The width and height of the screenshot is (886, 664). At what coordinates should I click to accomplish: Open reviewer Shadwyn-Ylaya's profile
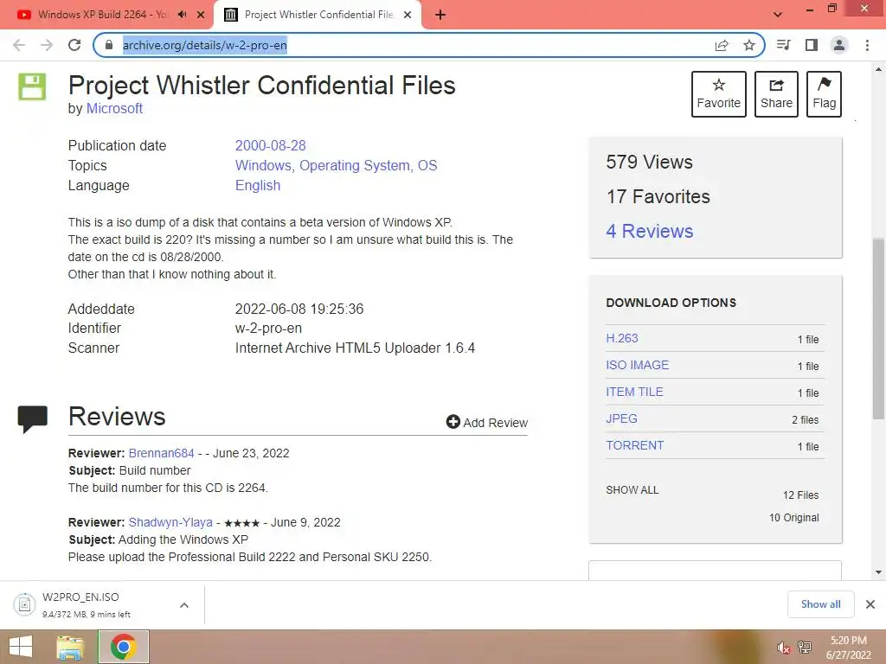pyautogui.click(x=170, y=522)
